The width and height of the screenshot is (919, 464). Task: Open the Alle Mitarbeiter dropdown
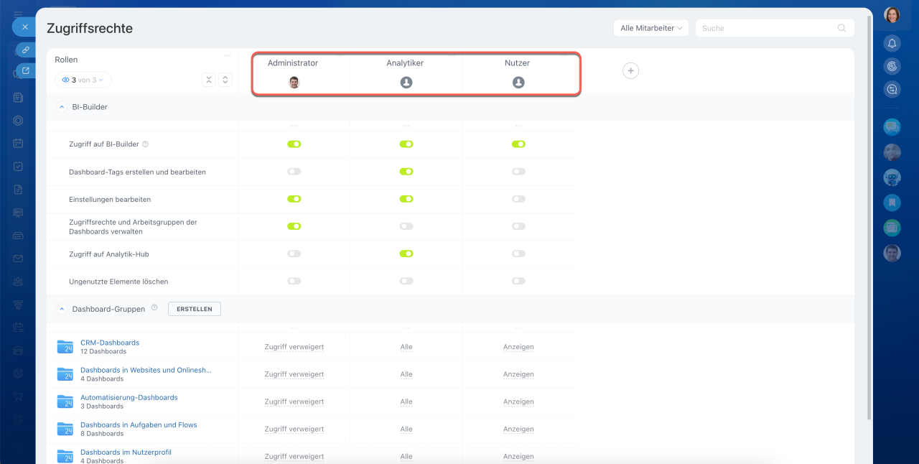650,28
